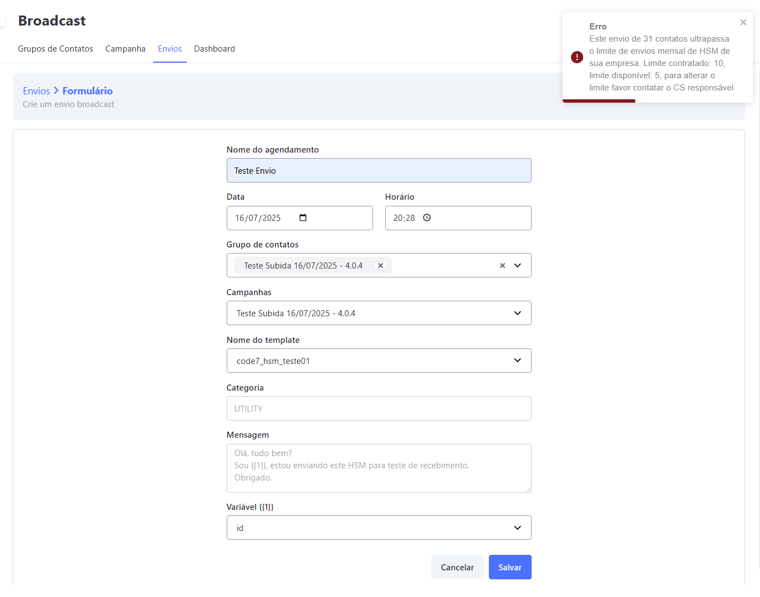The width and height of the screenshot is (760, 597).
Task: Open the Campanha tab
Action: coord(125,49)
